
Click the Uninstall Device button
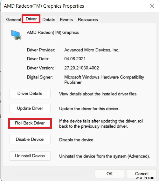pos(30,156)
